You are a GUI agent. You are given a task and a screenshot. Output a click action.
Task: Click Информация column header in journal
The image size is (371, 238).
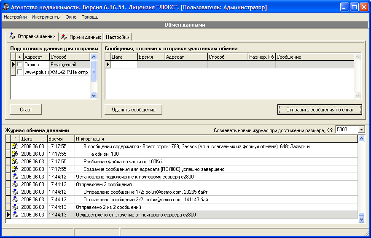[x=216, y=139]
